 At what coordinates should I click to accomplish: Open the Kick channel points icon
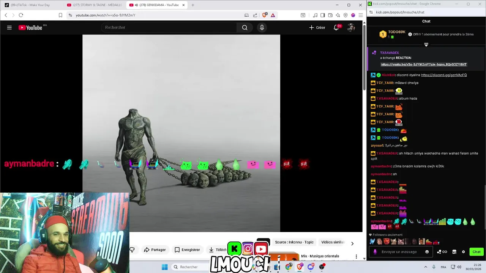(x=442, y=252)
